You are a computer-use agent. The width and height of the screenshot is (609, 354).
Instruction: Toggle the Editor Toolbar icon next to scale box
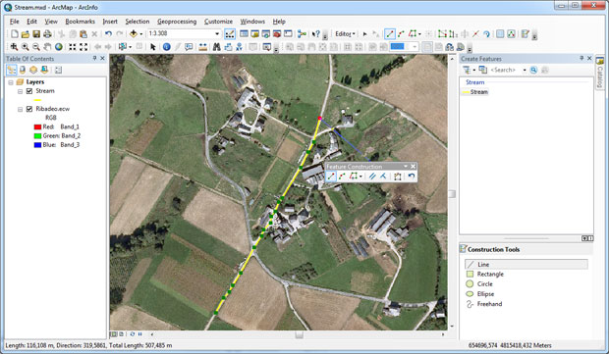(x=230, y=34)
